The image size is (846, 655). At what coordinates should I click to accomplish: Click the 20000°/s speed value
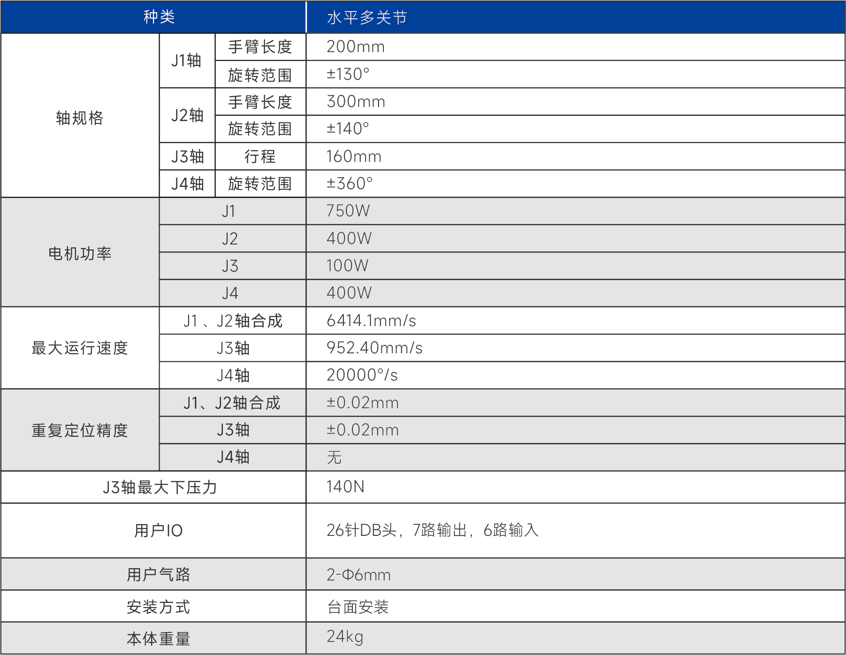point(362,375)
